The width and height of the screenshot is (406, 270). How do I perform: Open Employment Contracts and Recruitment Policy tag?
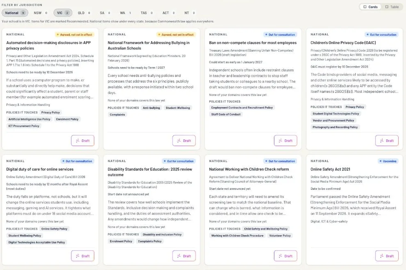click(x=242, y=108)
